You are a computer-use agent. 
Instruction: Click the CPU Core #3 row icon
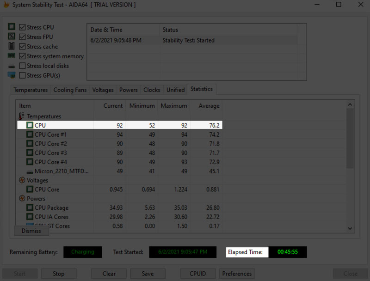point(30,153)
